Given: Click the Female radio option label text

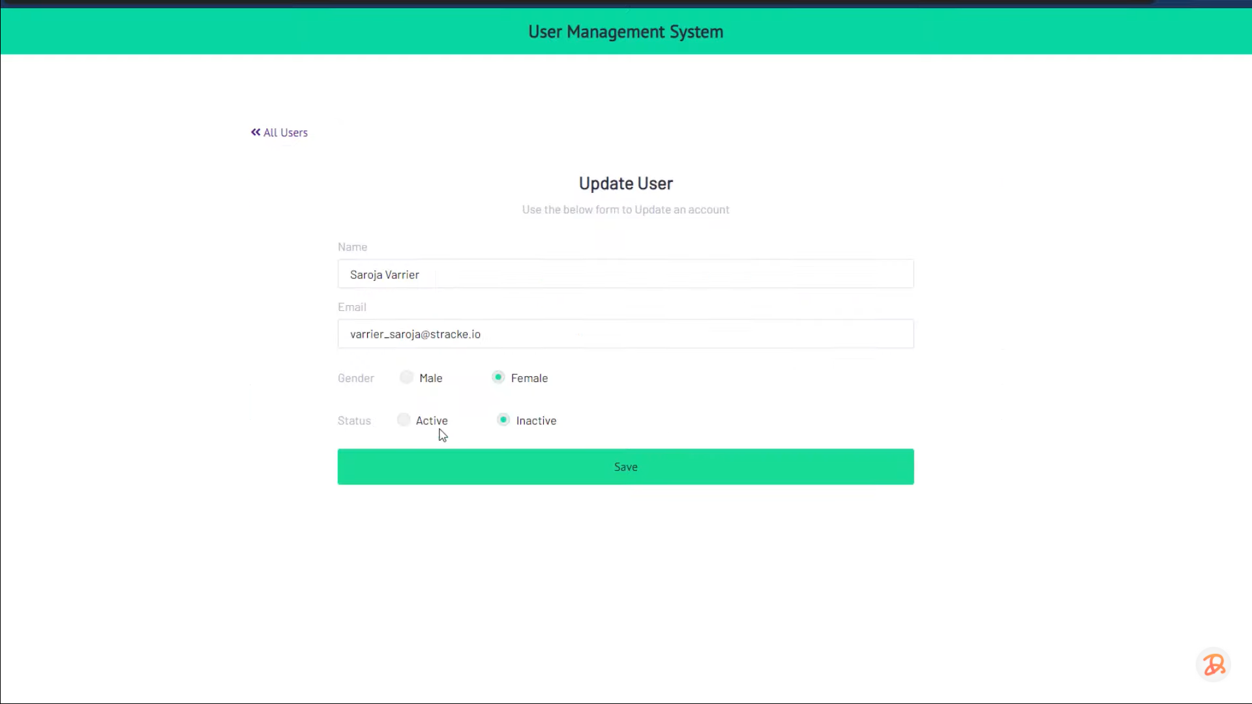Looking at the screenshot, I should click(x=529, y=377).
